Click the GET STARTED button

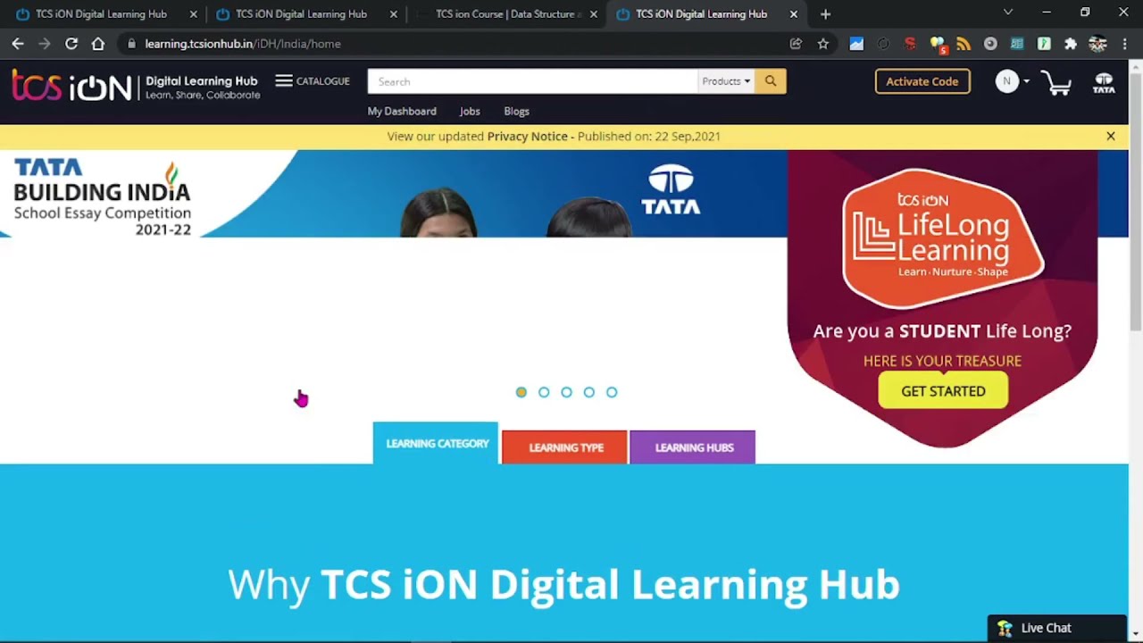(x=943, y=391)
